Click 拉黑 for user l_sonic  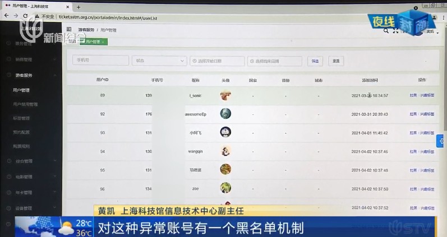point(413,95)
